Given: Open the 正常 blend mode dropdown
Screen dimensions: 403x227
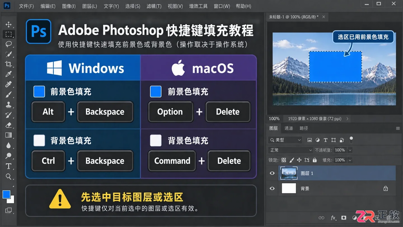Looking at the screenshot, I should [290, 150].
